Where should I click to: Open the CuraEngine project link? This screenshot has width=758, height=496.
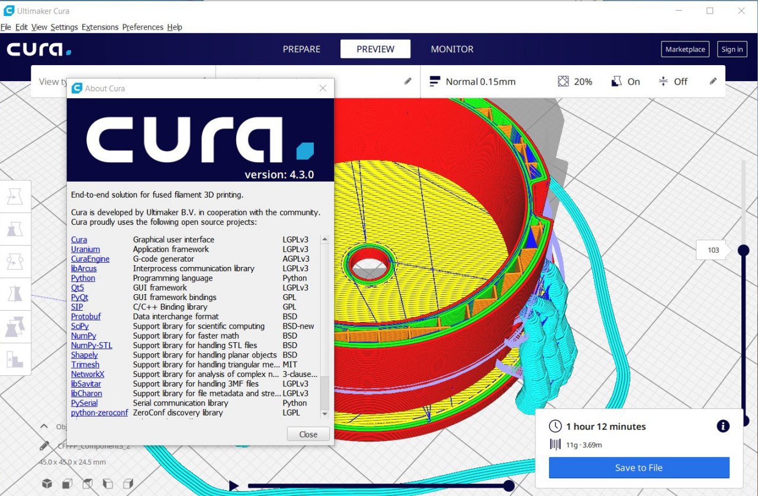[x=90, y=259]
